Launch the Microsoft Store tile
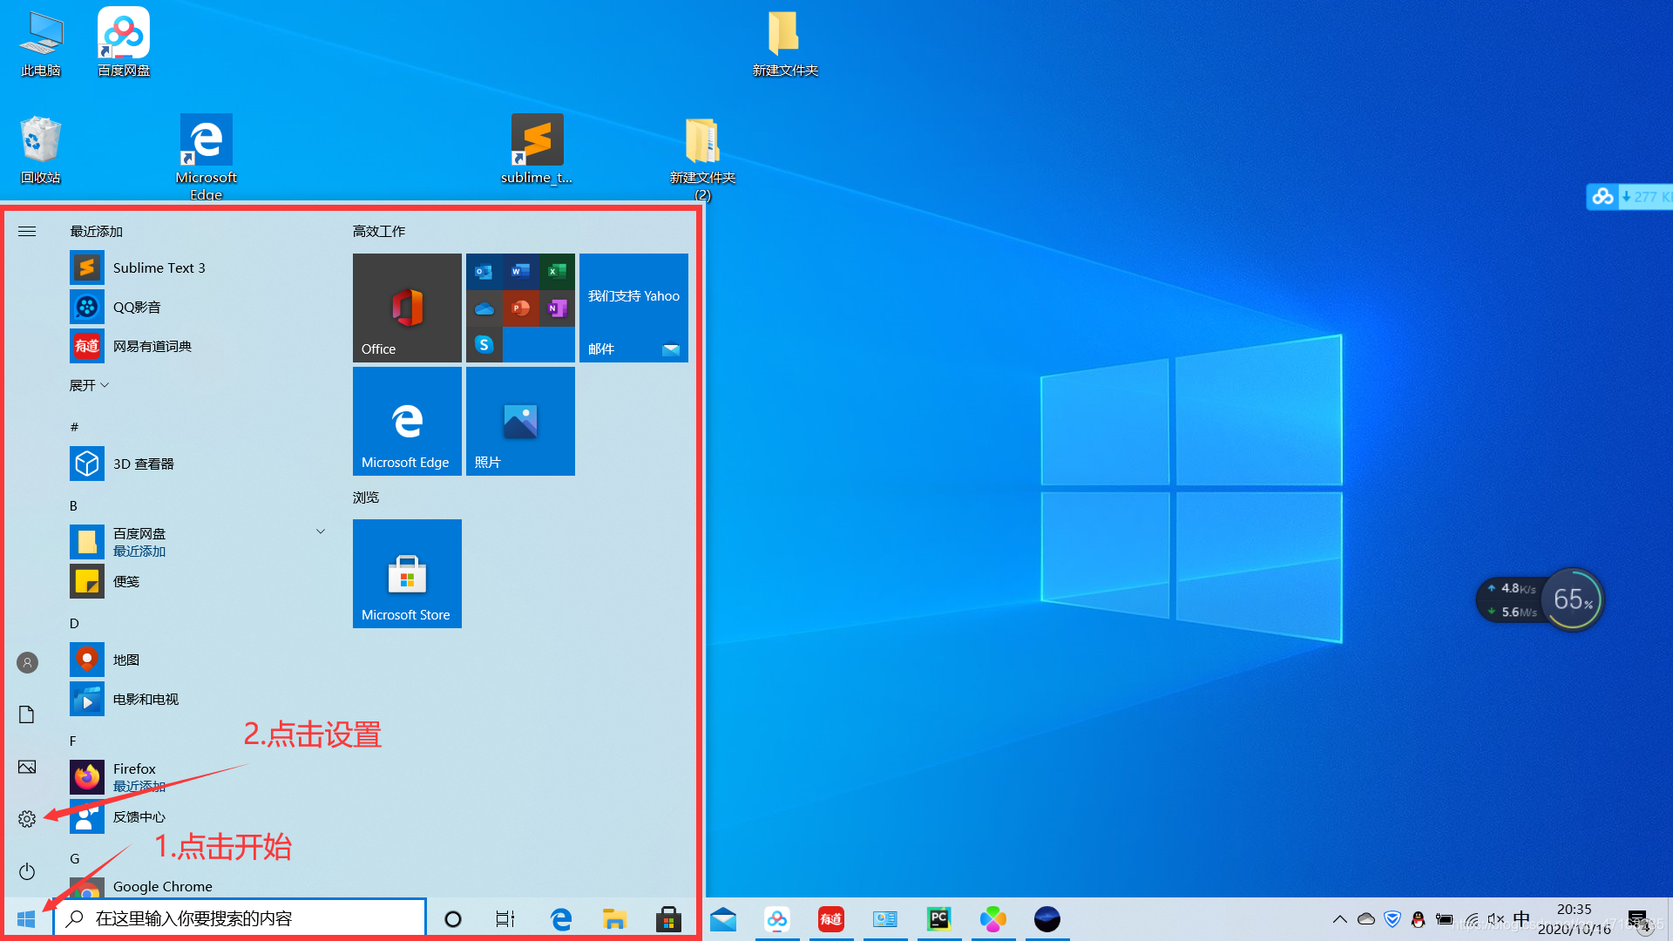1673x941 pixels. coord(407,573)
